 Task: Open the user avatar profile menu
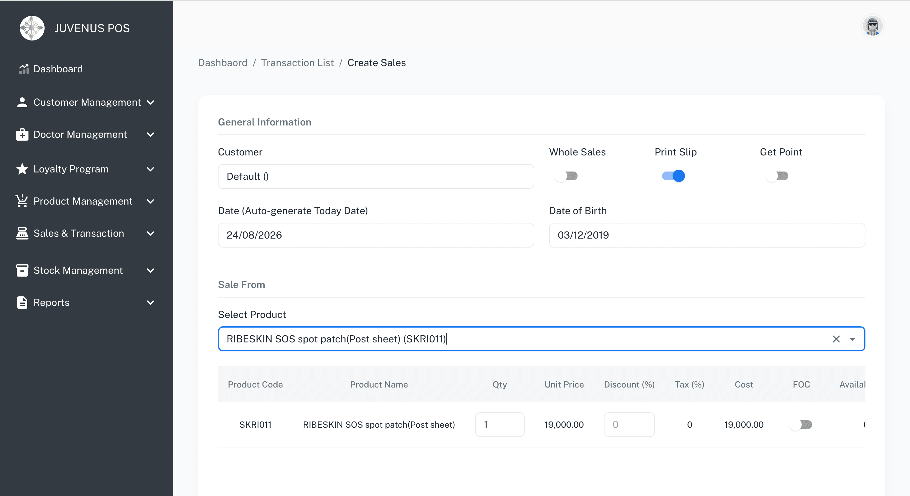[872, 26]
